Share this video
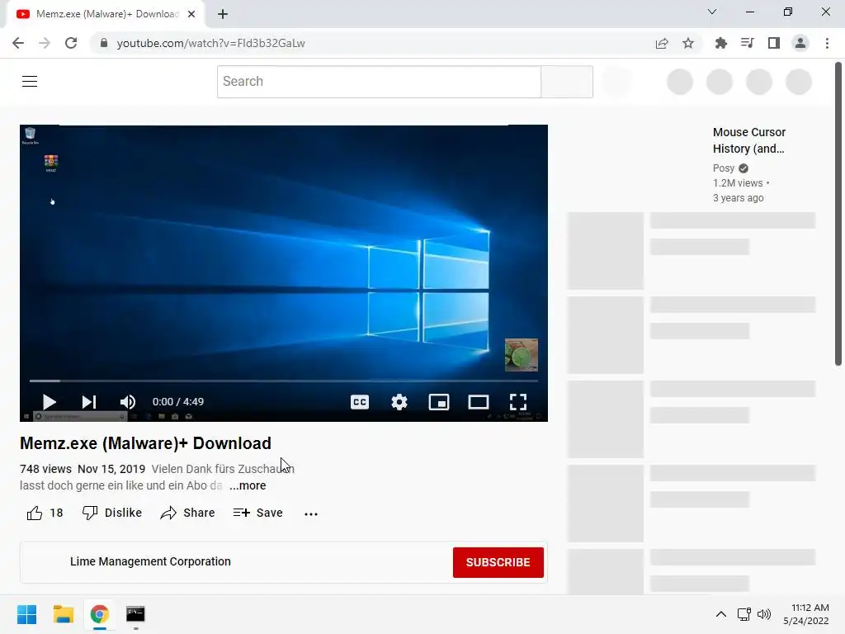845x634 pixels. tap(187, 513)
